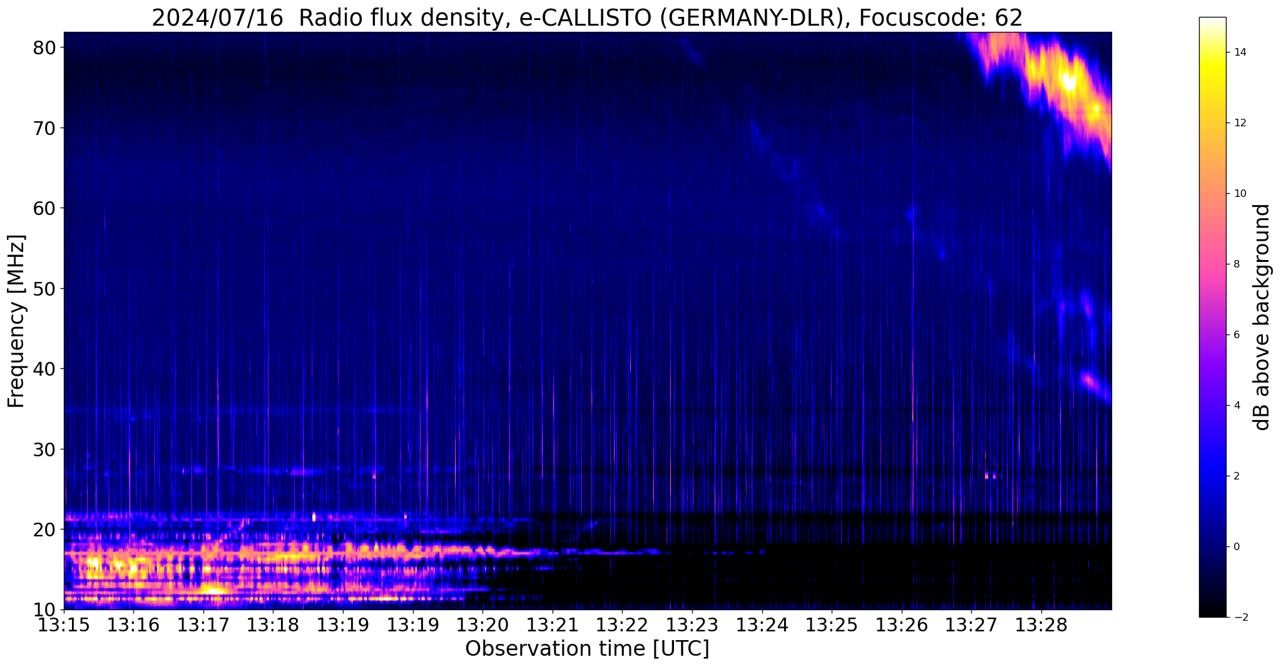The image size is (1281, 667).
Task: Click the colorbar tick labeled 10 dB
Action: point(1240,194)
